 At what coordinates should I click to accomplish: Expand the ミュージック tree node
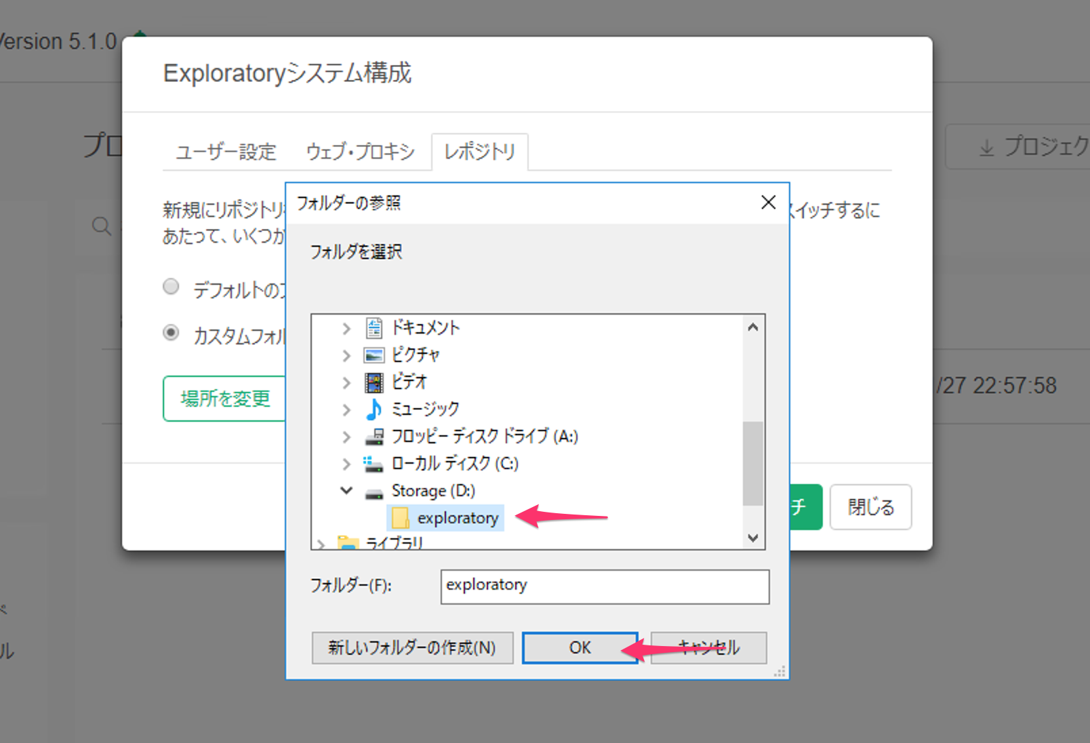346,410
